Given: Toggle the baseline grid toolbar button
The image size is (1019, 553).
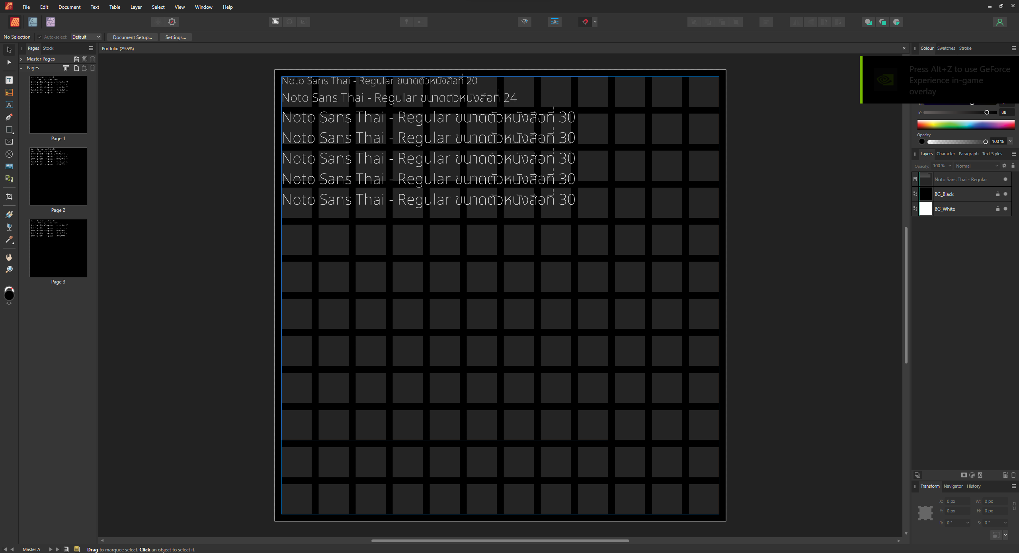Looking at the screenshot, I should click(x=554, y=22).
